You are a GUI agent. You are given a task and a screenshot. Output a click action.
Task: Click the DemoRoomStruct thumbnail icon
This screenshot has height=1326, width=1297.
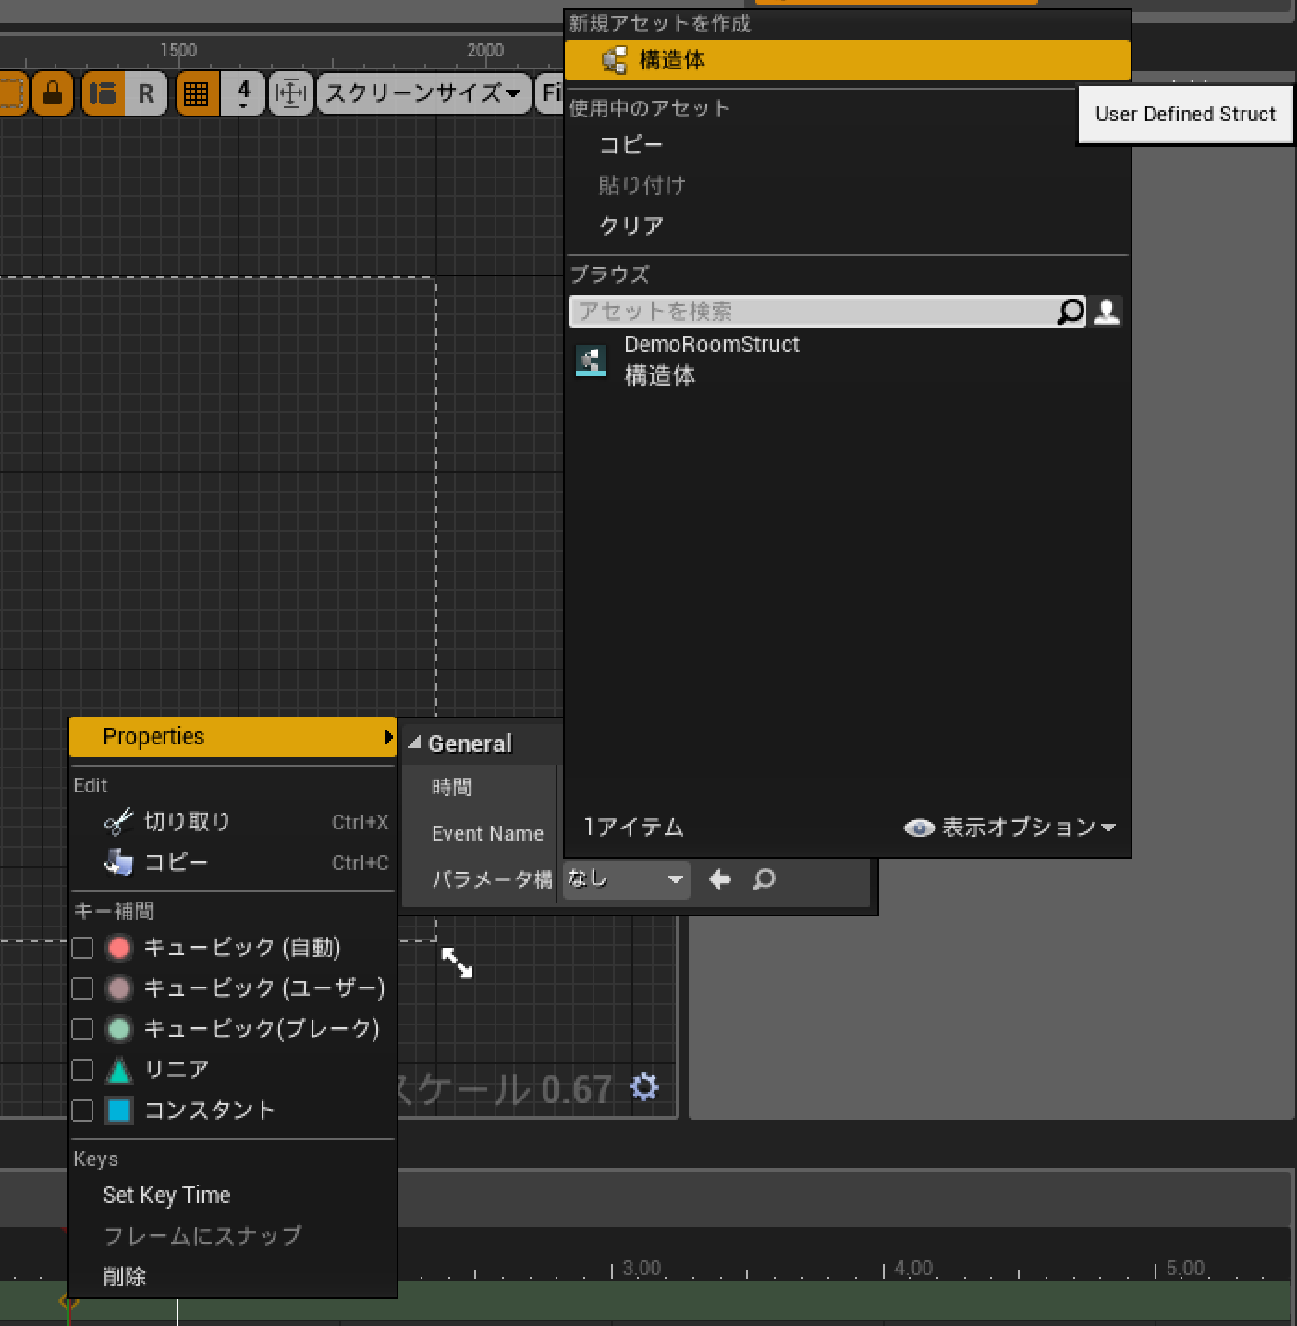pos(591,360)
